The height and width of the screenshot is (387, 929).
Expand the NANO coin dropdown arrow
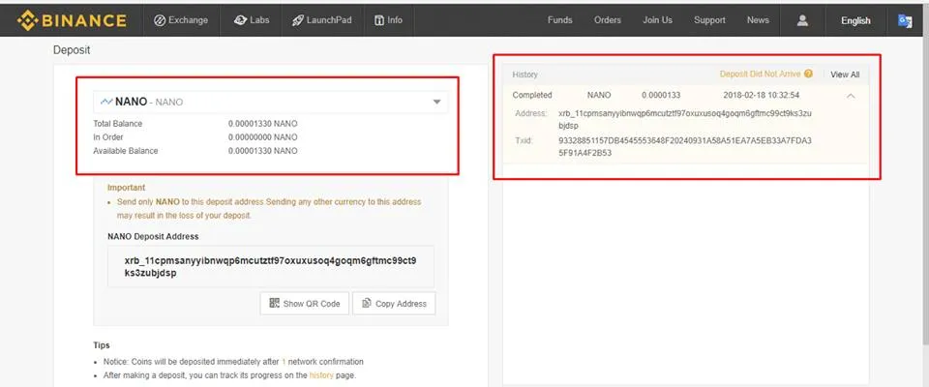[x=436, y=102]
